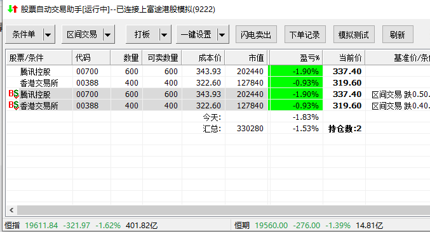Viewport: 430px width, 232px height.
Task: Click the 数量 column header
Action: coord(126,58)
